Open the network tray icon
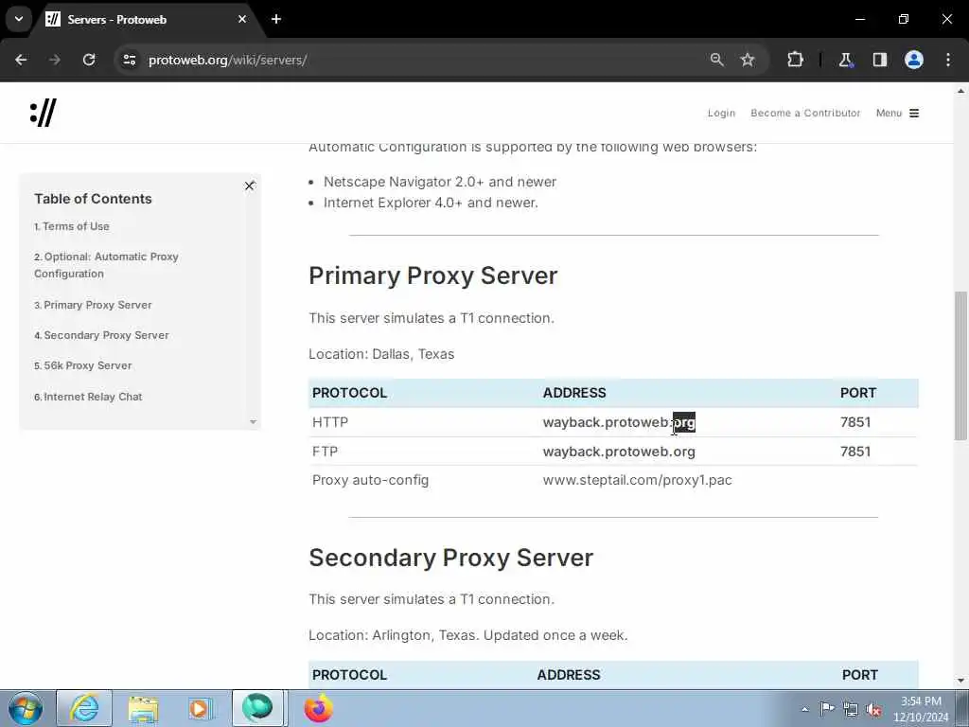Viewport: 969px width, 727px height. coord(851,709)
